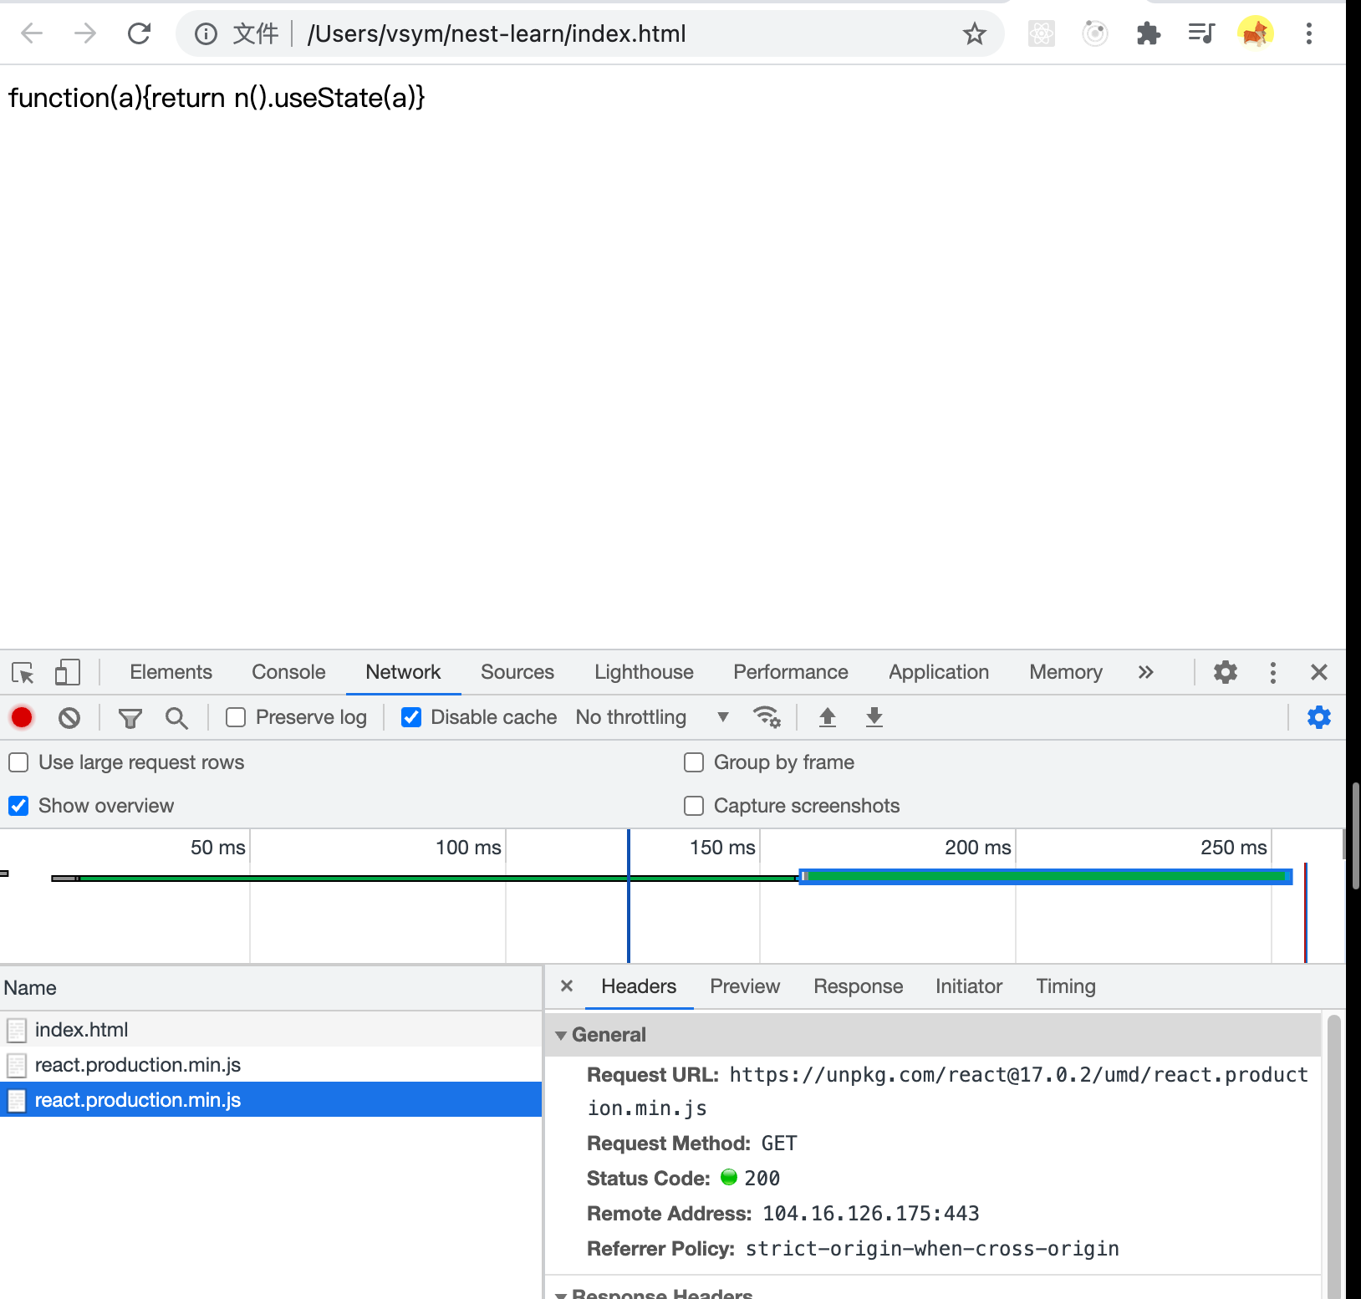Open network conditions wifi-gear icon
Image resolution: width=1361 pixels, height=1299 pixels.
(767, 717)
